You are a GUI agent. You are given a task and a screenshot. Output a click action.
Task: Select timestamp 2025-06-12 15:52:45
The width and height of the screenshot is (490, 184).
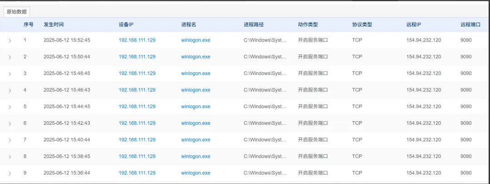coord(67,40)
